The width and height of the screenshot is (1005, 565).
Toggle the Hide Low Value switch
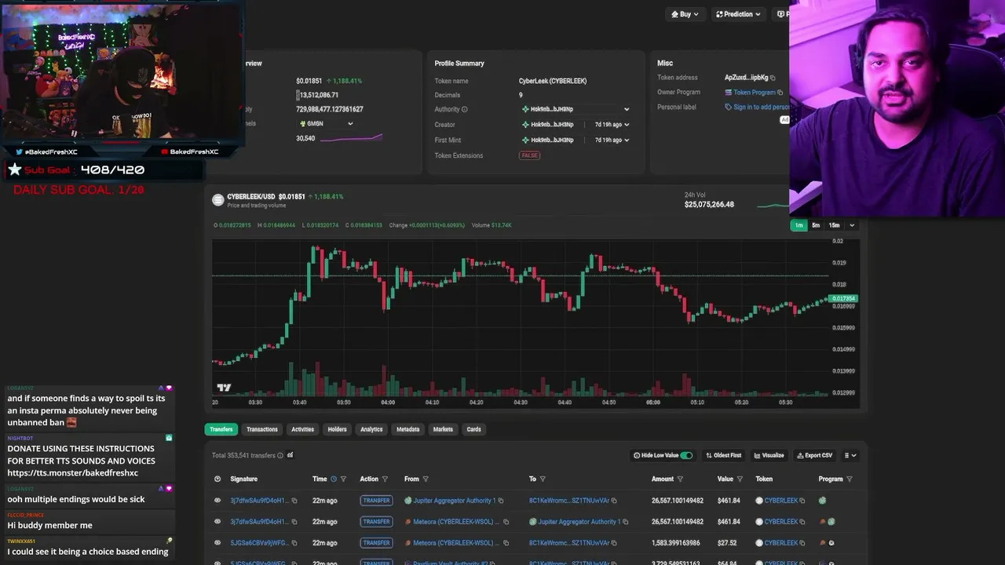[686, 455]
